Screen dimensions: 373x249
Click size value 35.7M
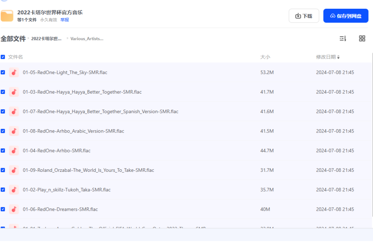(267, 190)
